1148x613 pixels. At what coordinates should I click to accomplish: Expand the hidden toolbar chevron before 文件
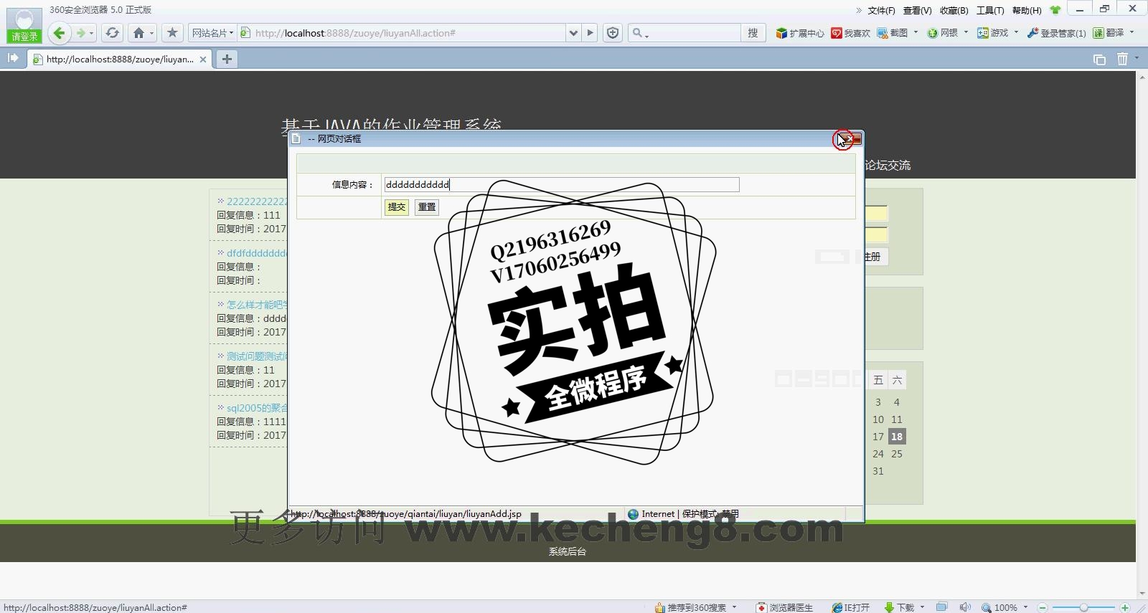click(859, 10)
